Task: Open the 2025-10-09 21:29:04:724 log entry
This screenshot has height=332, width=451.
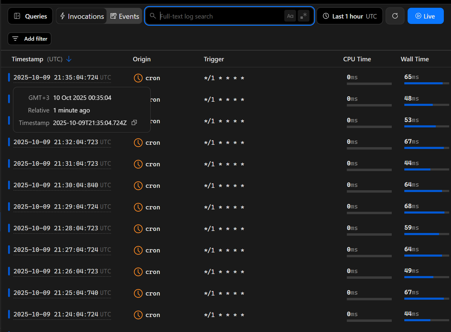Action: [x=62, y=207]
